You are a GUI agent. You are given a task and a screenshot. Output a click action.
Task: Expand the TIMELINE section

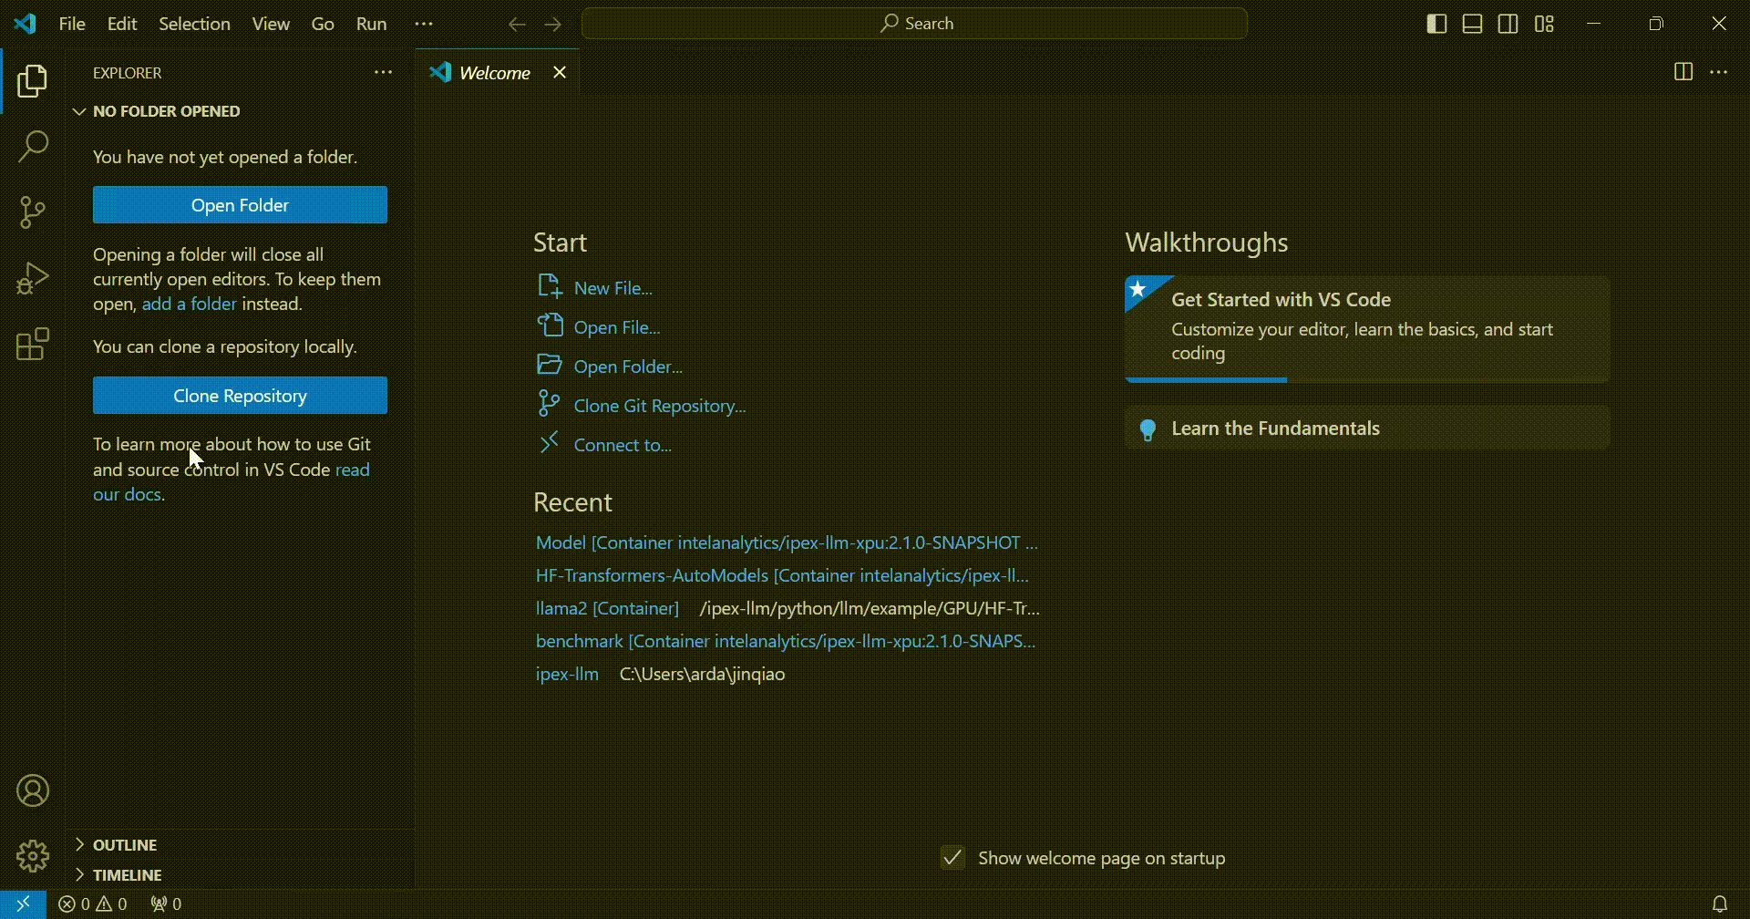[x=79, y=874]
